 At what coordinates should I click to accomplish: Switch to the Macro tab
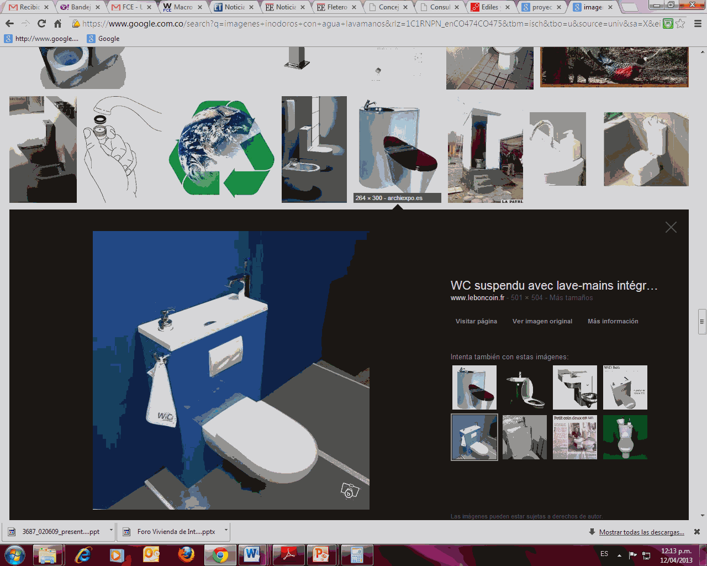tap(181, 7)
